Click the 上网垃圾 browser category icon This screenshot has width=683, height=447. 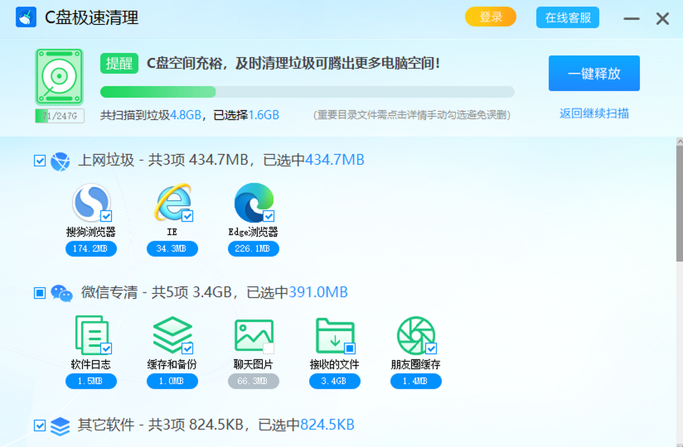click(60, 161)
